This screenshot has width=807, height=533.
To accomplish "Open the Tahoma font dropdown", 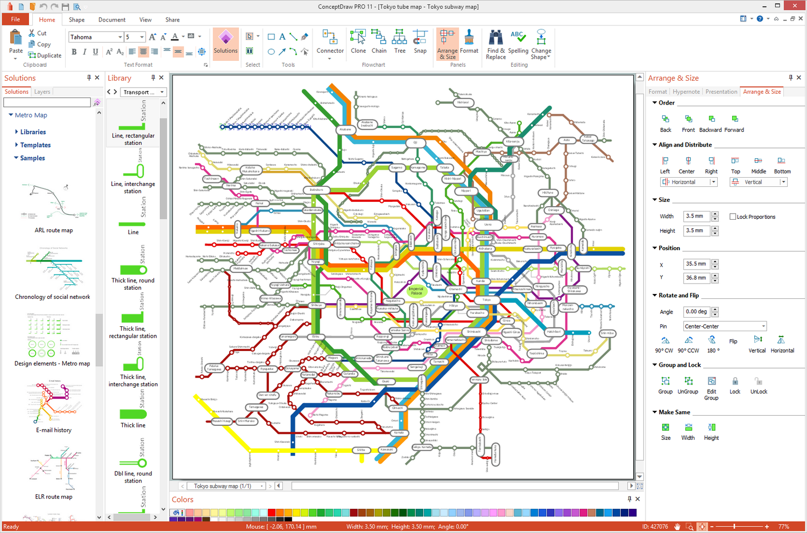I will (x=120, y=37).
